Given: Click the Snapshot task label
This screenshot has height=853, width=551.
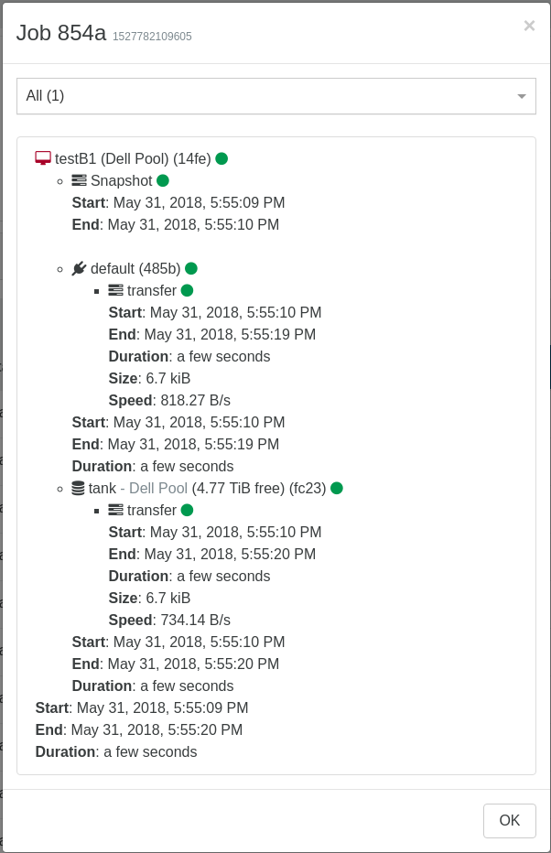Looking at the screenshot, I should pyautogui.click(x=122, y=180).
